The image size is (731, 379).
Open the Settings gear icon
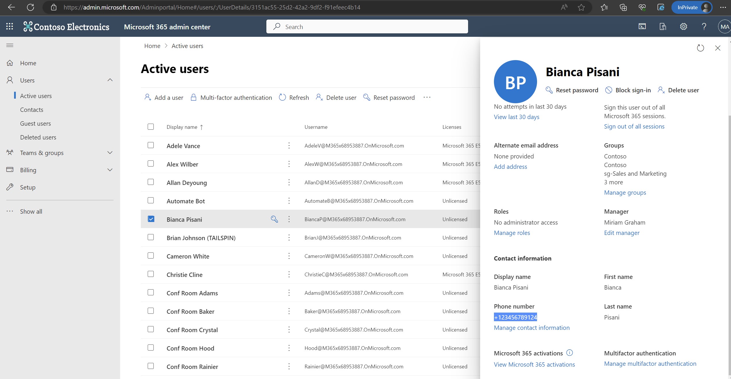[684, 27]
